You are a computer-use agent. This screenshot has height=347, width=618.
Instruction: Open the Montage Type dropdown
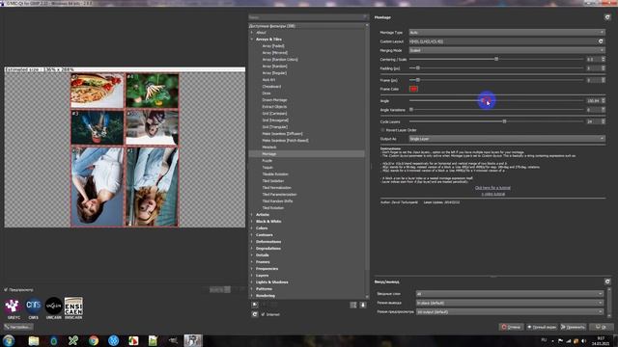[x=506, y=32]
